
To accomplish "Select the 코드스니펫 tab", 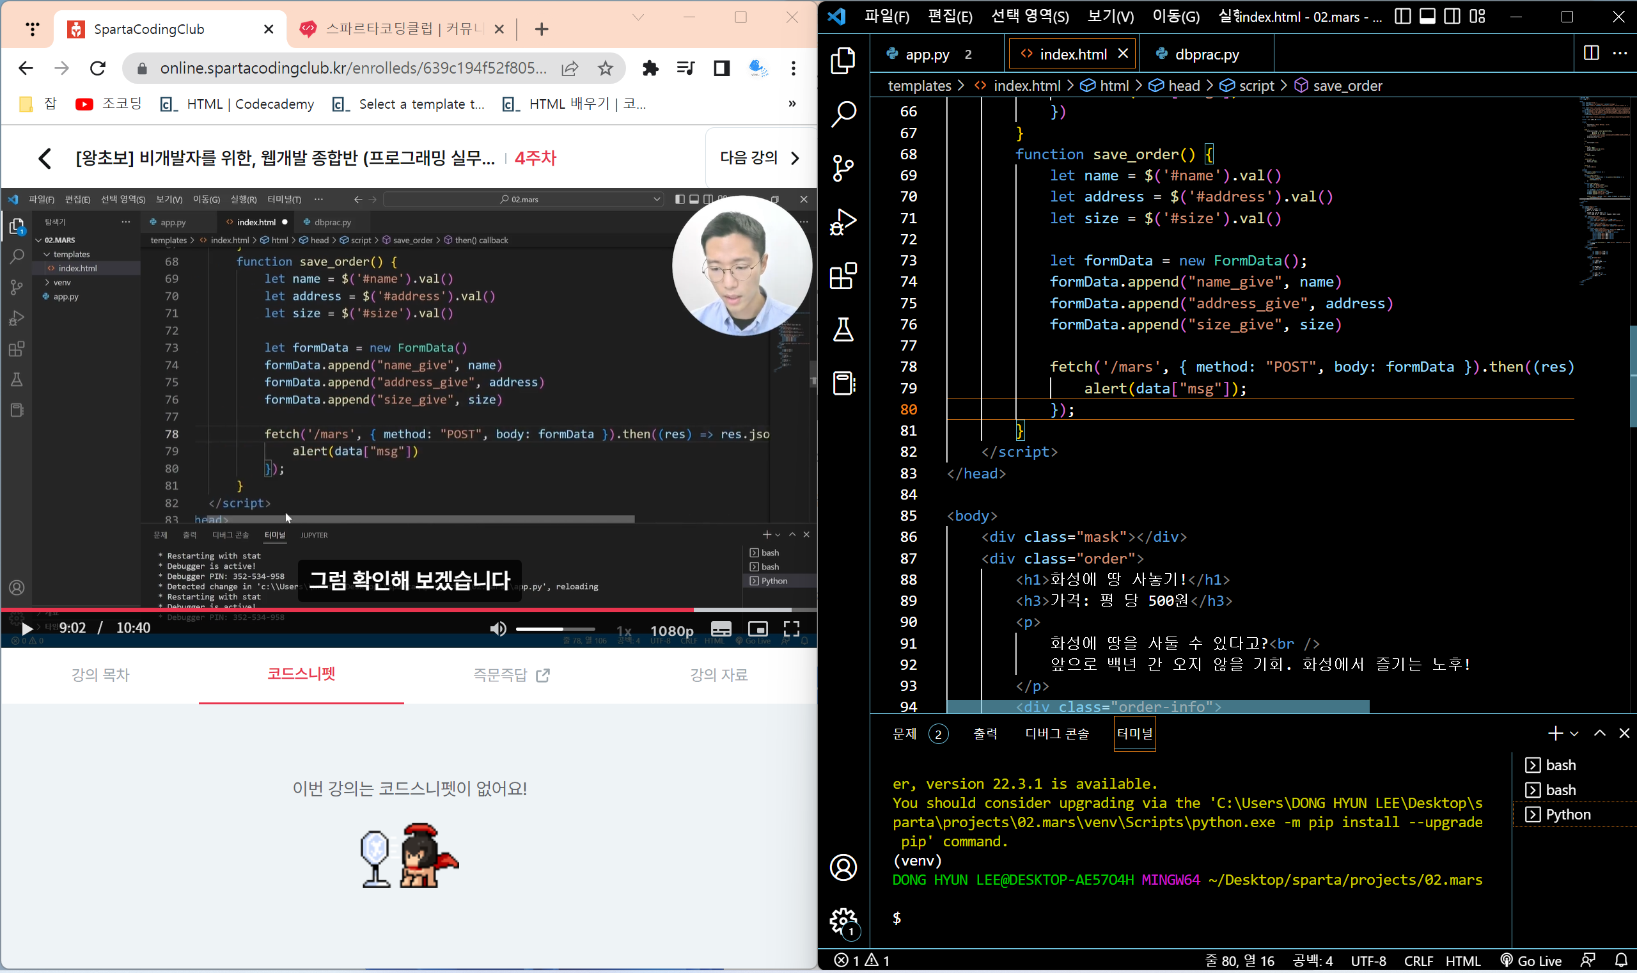I will tap(301, 674).
